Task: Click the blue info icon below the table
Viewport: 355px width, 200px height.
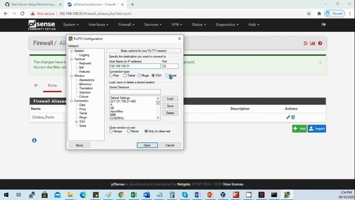Action: 34,141
